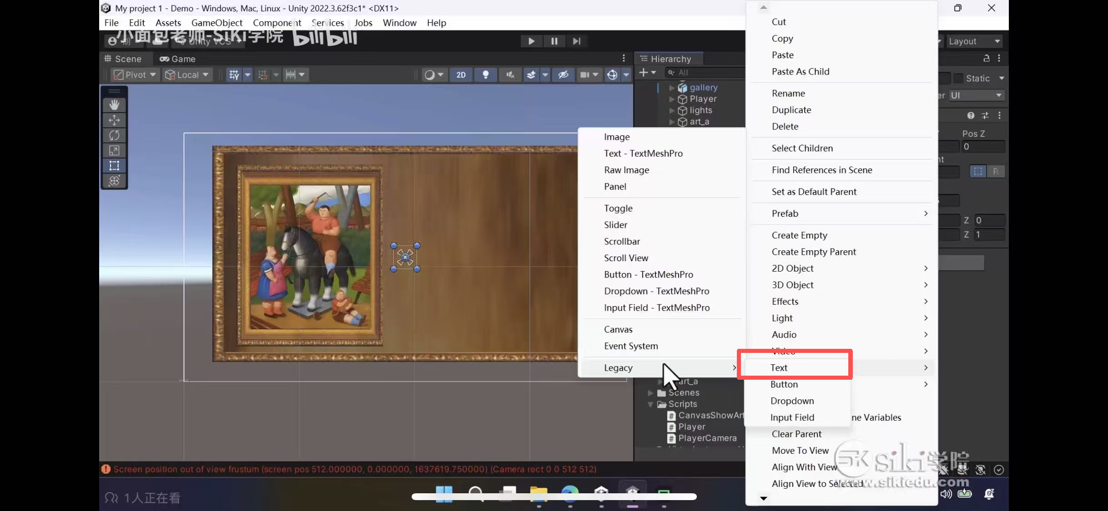Toggle hidden objects visibility in scene
This screenshot has width=1108, height=511.
(x=563, y=75)
